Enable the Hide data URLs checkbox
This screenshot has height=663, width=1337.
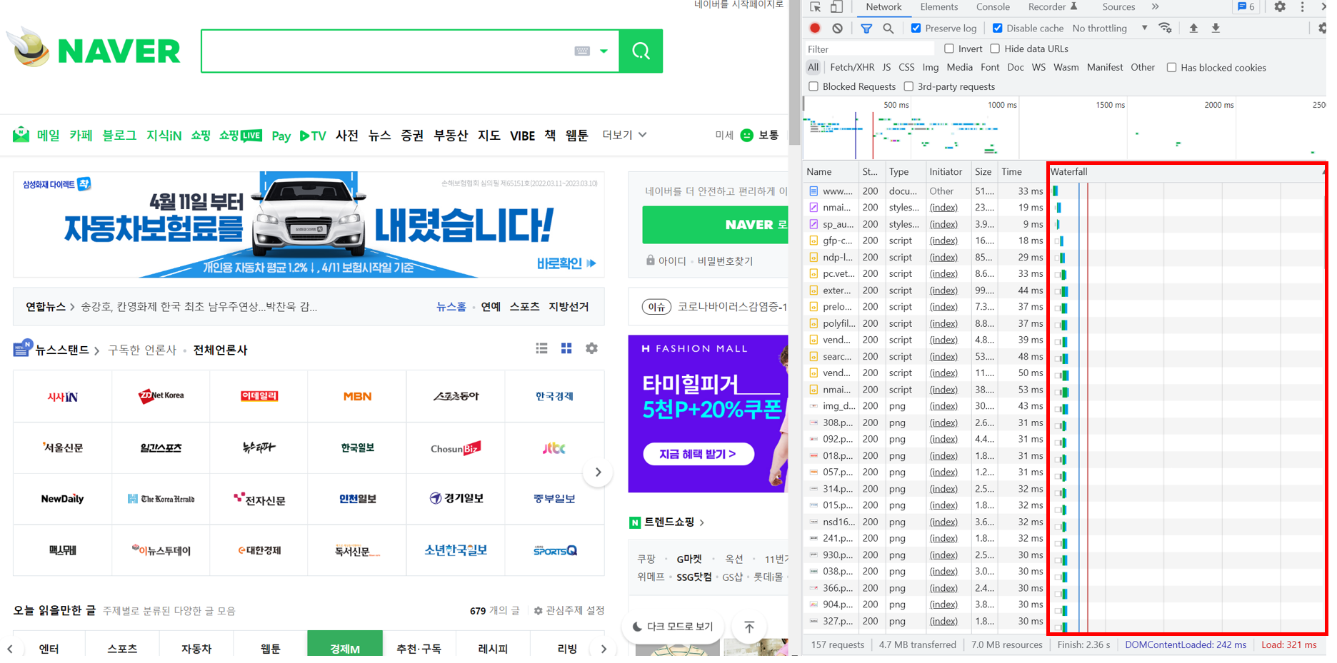[x=995, y=49]
